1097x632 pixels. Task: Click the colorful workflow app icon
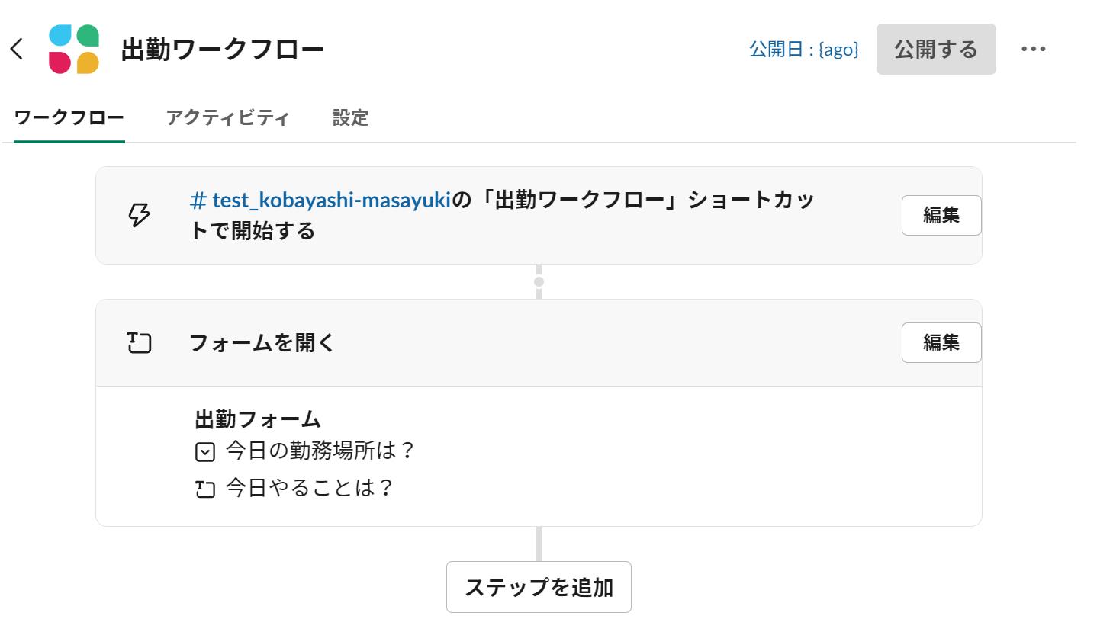tap(74, 50)
